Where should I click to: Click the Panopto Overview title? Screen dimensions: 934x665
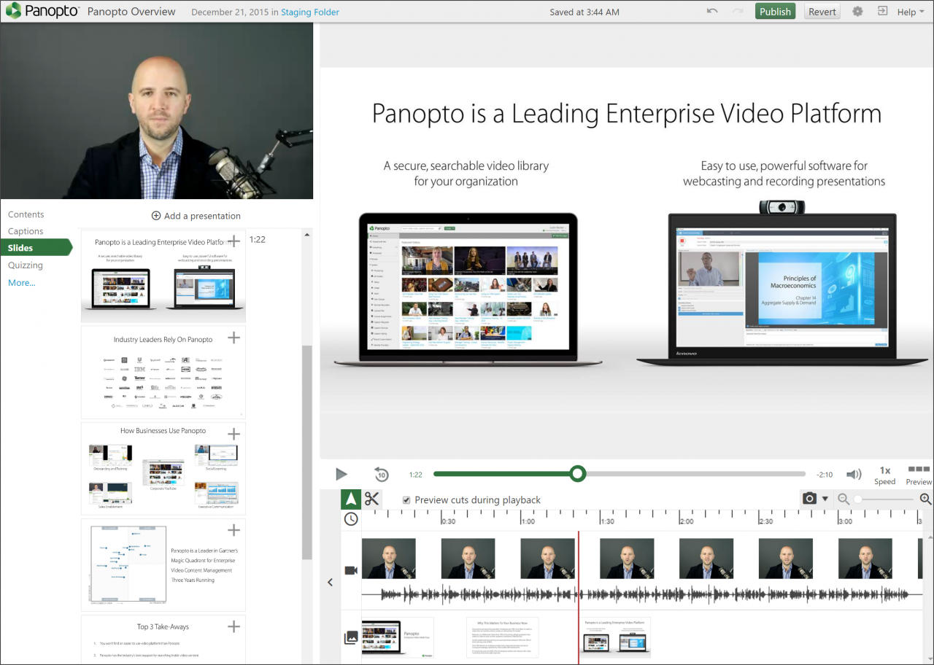[x=131, y=12]
